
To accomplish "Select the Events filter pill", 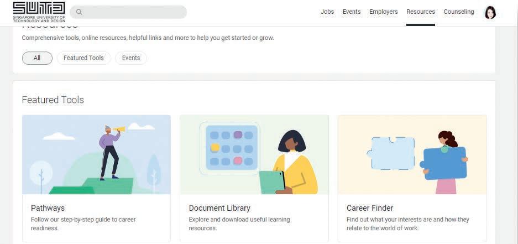I will tap(131, 58).
